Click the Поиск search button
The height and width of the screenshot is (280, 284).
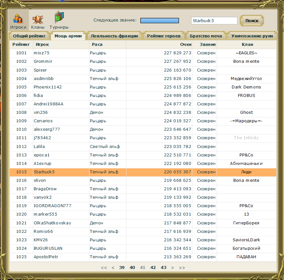point(252,21)
